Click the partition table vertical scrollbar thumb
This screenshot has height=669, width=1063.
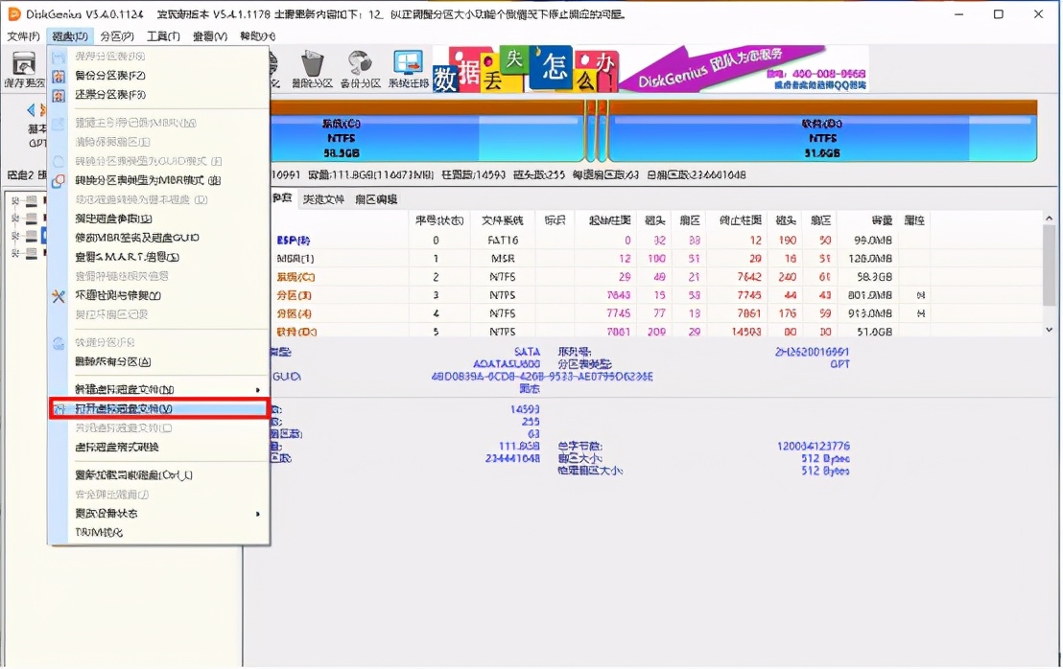tap(1049, 265)
